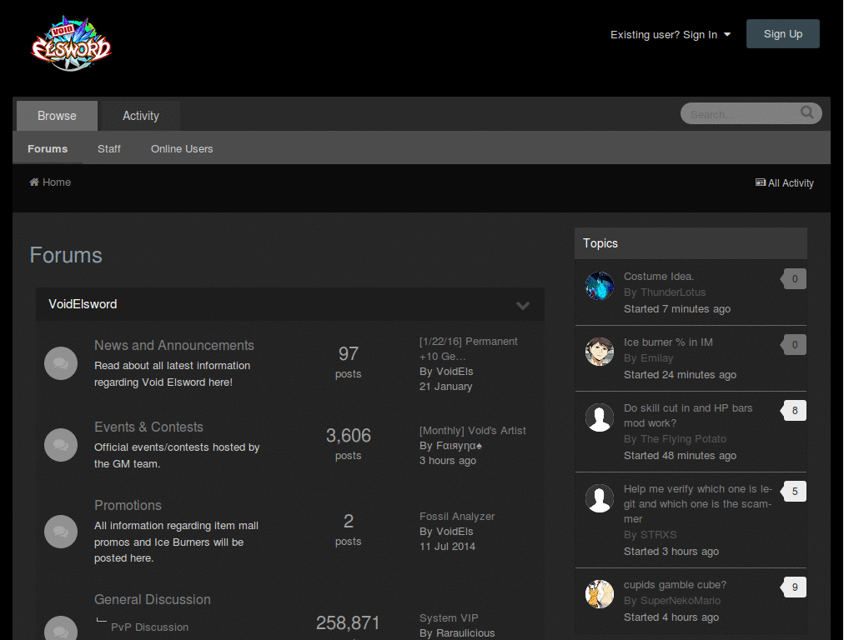Open The Flying Potato's default avatar
854x640 pixels.
coord(600,417)
